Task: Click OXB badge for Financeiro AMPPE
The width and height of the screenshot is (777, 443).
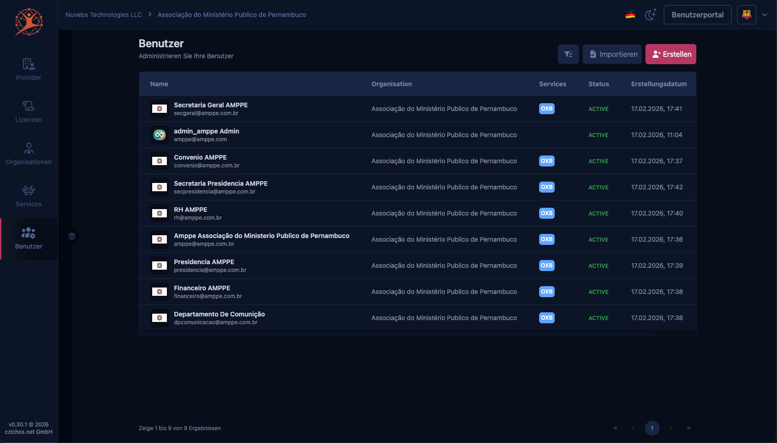Action: pyautogui.click(x=546, y=292)
